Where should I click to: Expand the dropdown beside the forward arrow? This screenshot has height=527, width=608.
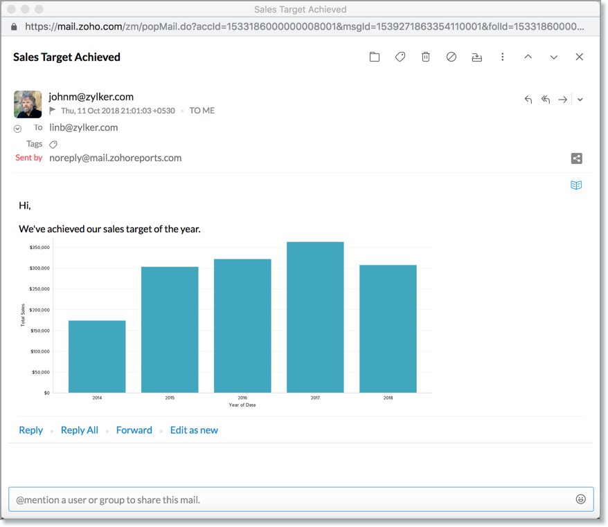point(580,100)
